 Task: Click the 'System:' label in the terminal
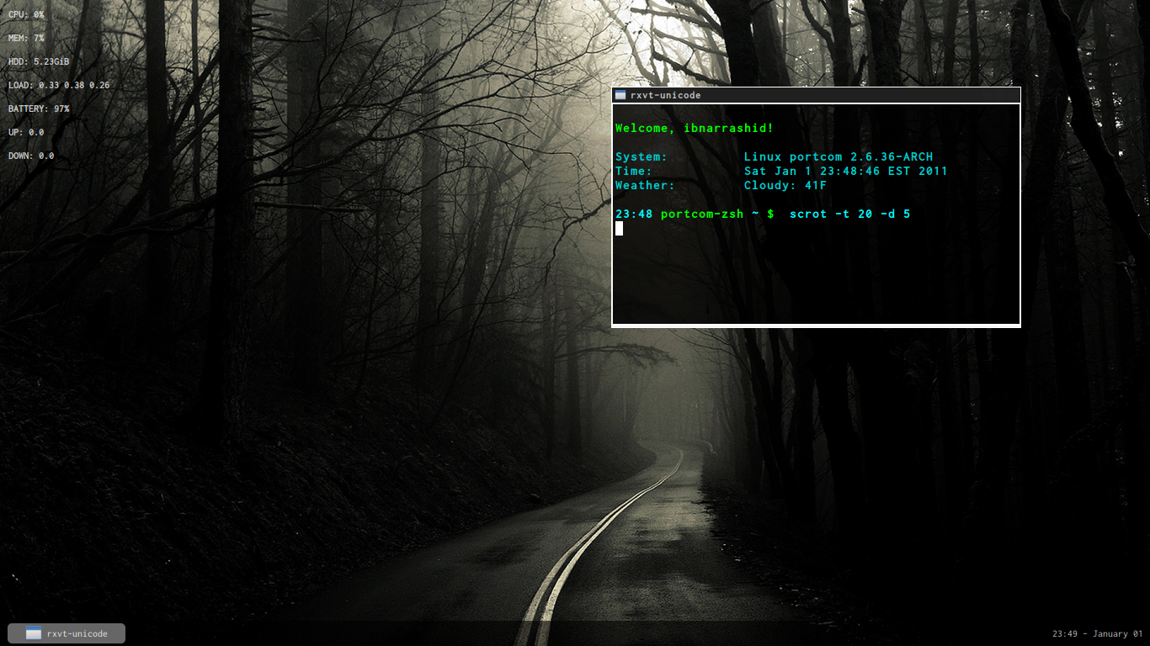pyautogui.click(x=641, y=156)
